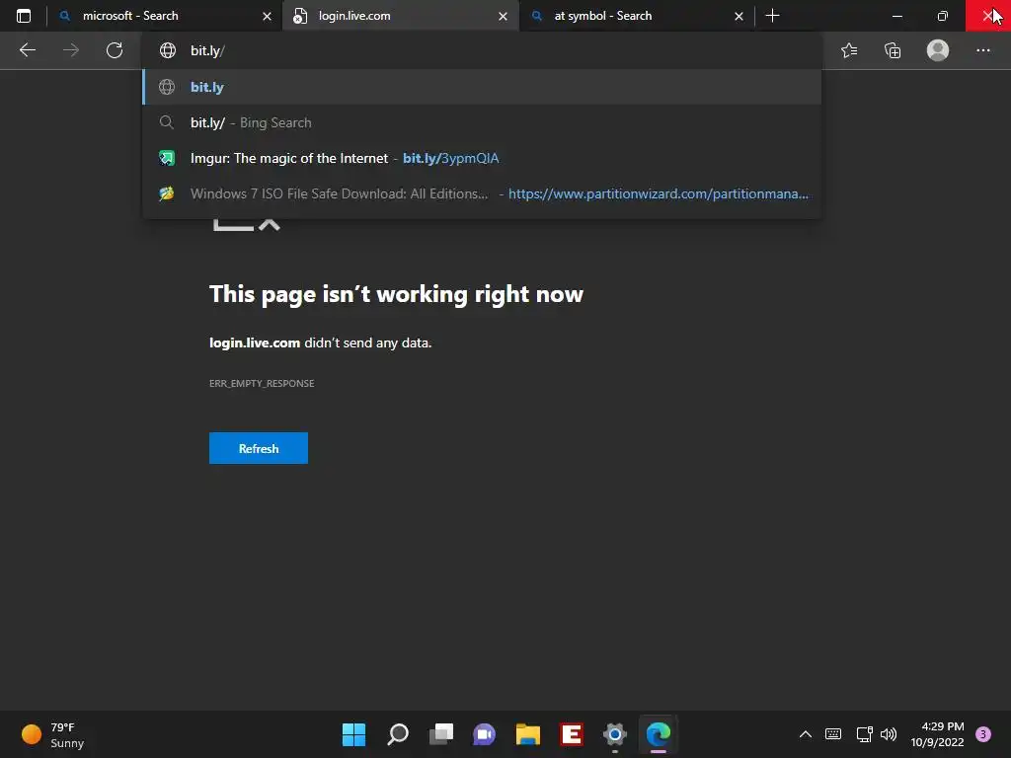Reload the current page
The image size is (1011, 758).
[x=115, y=50]
